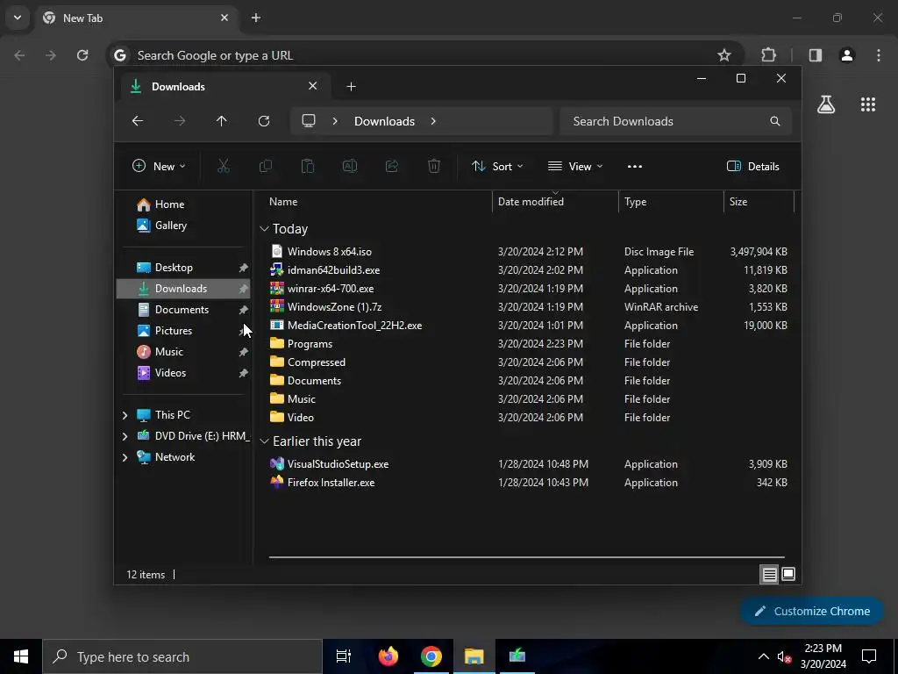
Task: Open the Sort dropdown
Action: [497, 166]
